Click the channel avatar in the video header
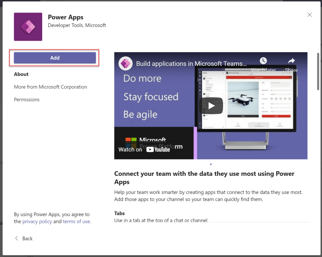This screenshot has height=257, width=322. pyautogui.click(x=125, y=64)
